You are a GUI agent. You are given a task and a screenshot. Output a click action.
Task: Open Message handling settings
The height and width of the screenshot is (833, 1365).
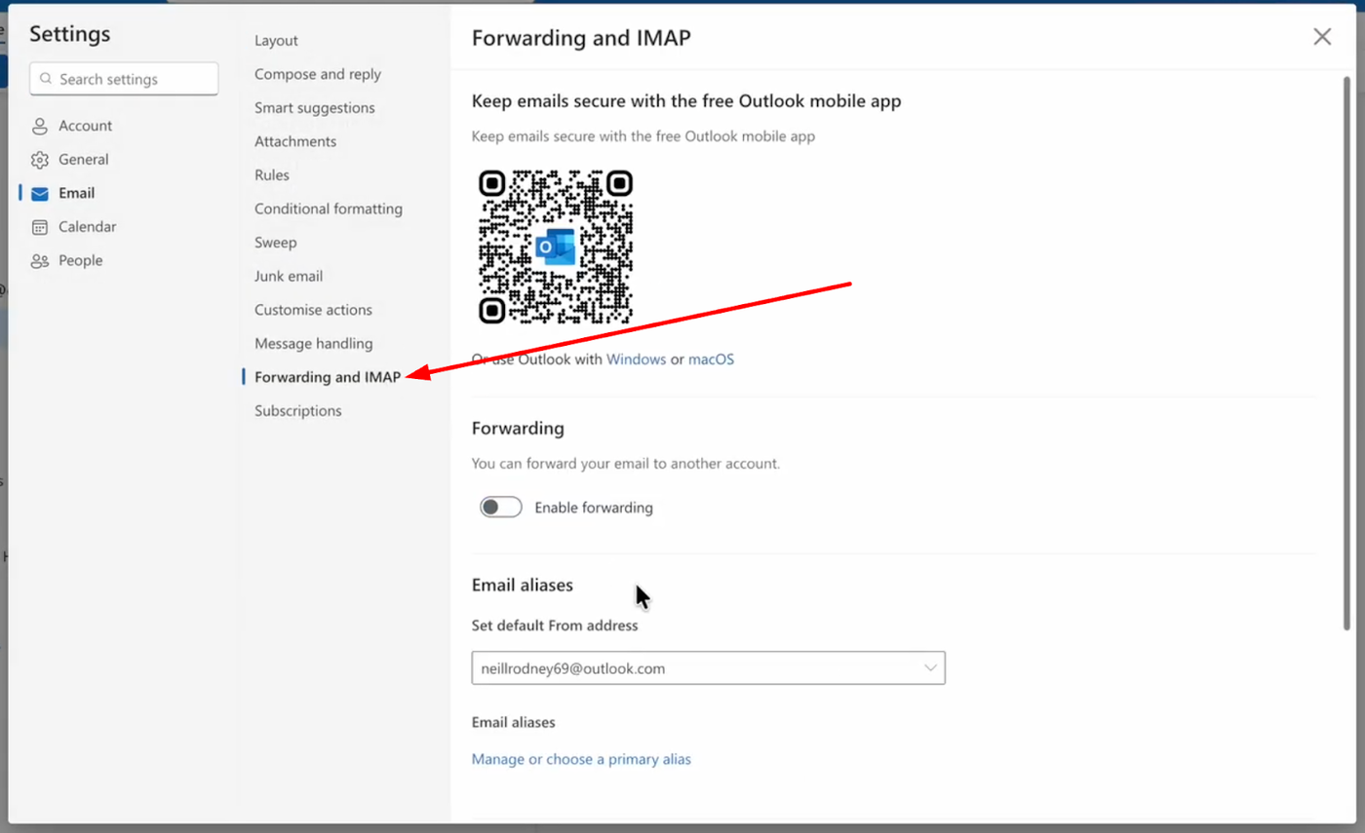314,343
